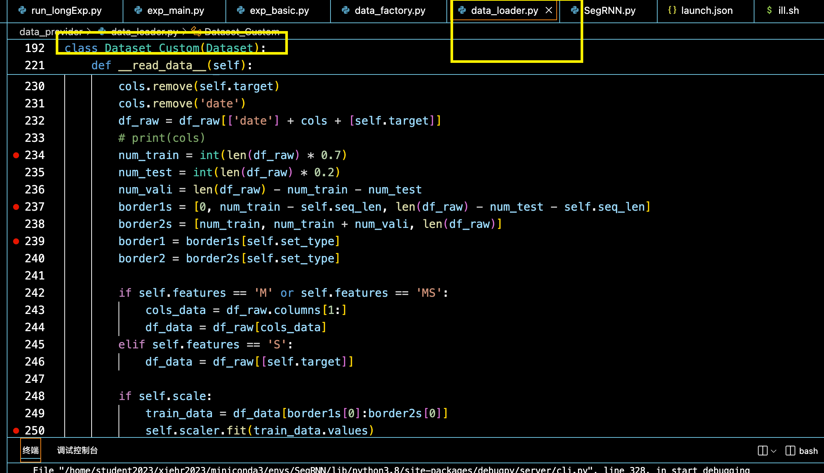Open the data_provider breadcrumb folder
This screenshot has width=824, height=473.
pyautogui.click(x=51, y=32)
